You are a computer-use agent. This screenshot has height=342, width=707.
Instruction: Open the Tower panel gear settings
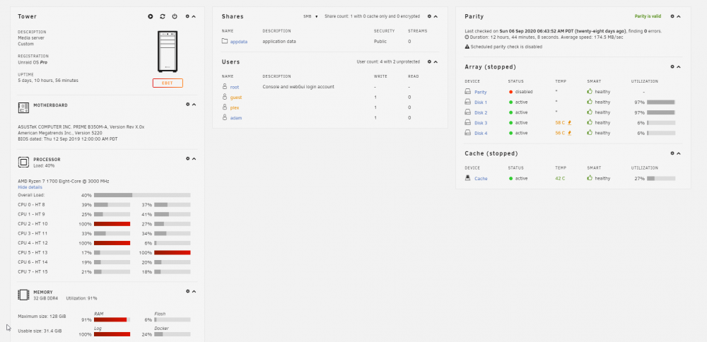coord(187,17)
